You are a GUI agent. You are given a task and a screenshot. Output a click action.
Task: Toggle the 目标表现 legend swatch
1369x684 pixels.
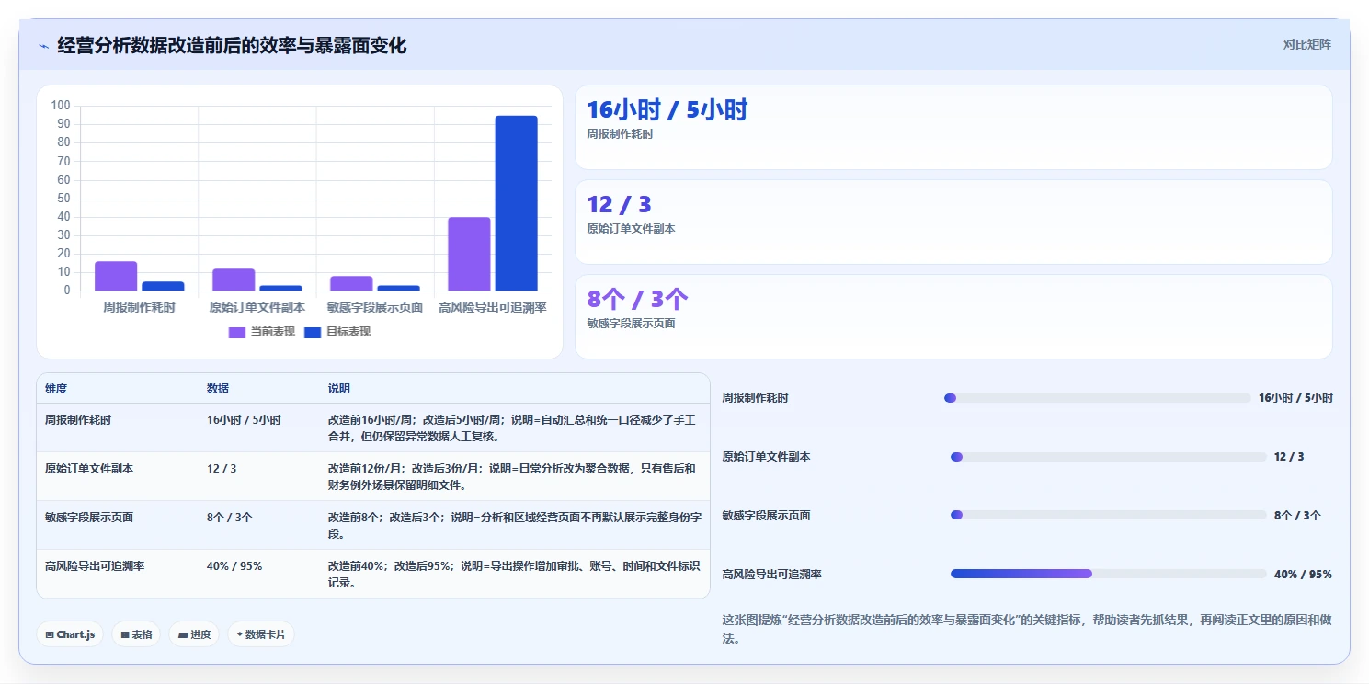(x=313, y=333)
